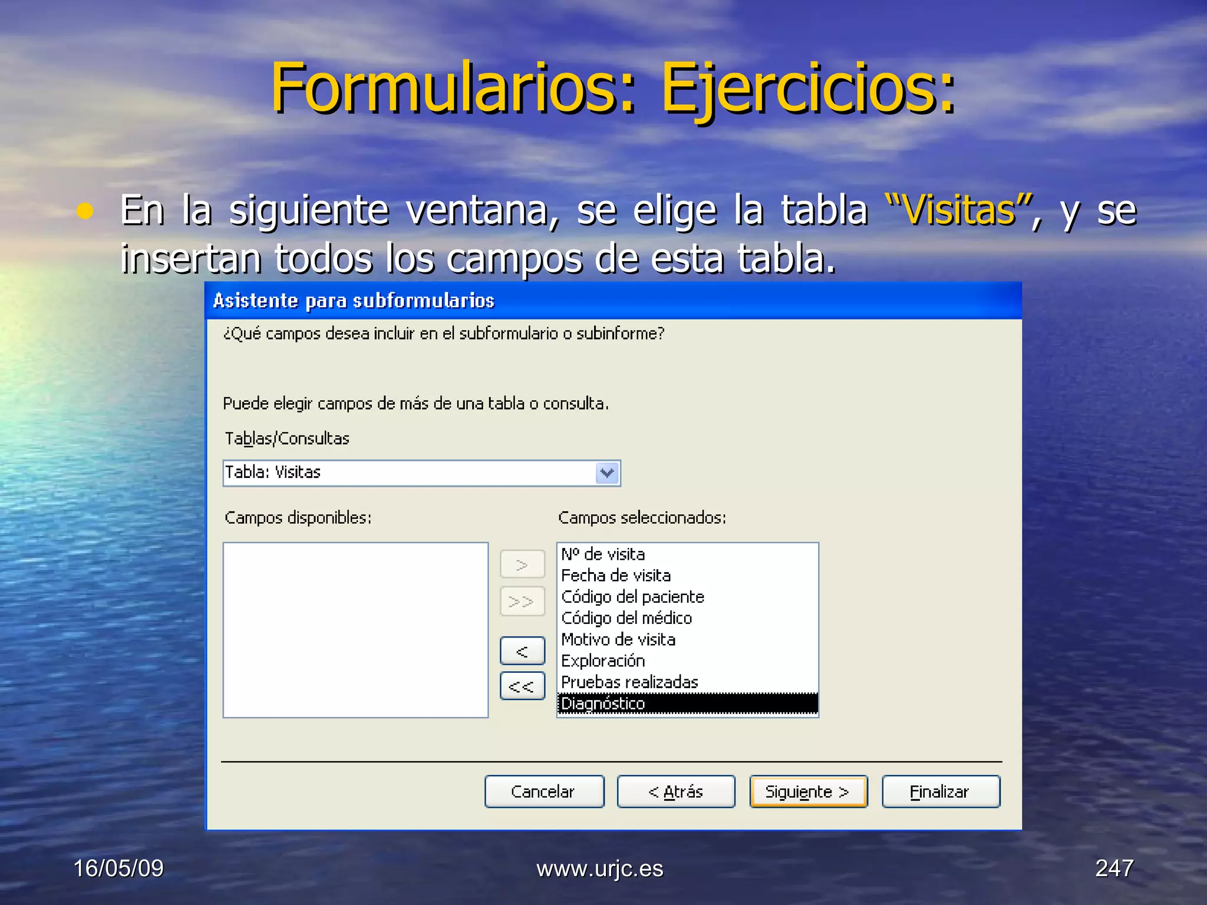
Task: Select Fecha de visita in selected fields
Action: [x=616, y=576]
